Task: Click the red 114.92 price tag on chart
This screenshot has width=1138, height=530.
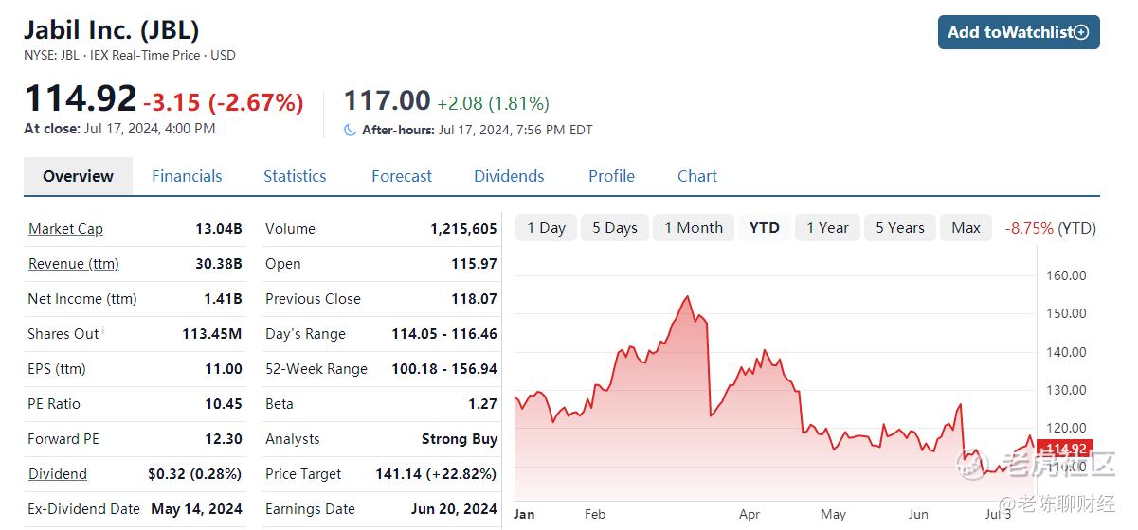Action: (x=1065, y=449)
